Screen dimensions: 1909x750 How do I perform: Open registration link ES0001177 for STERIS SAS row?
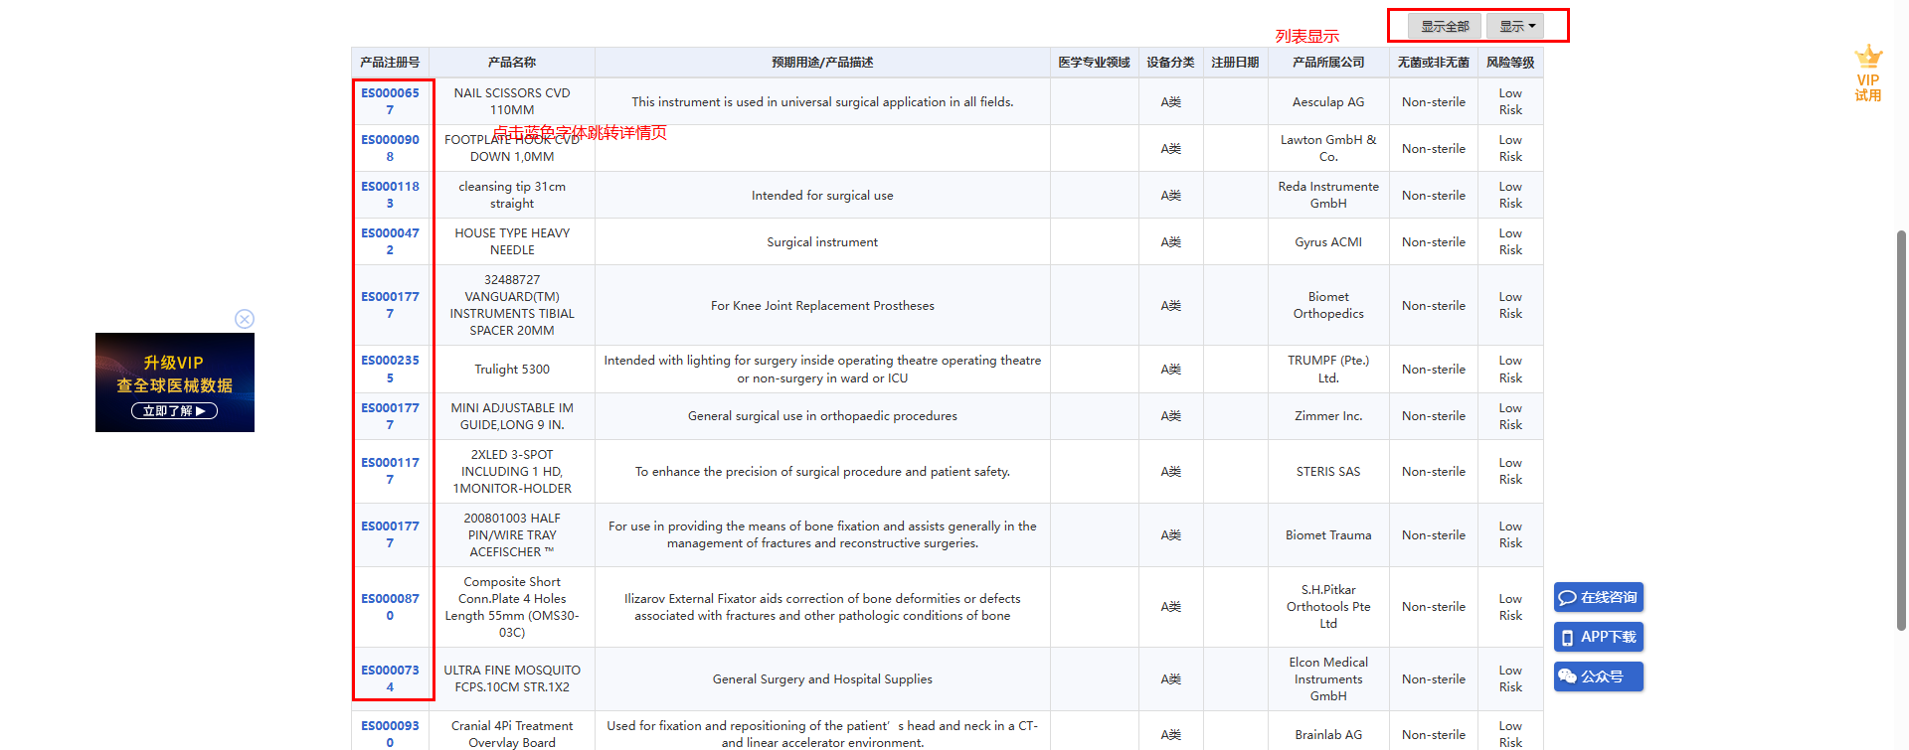click(x=390, y=471)
